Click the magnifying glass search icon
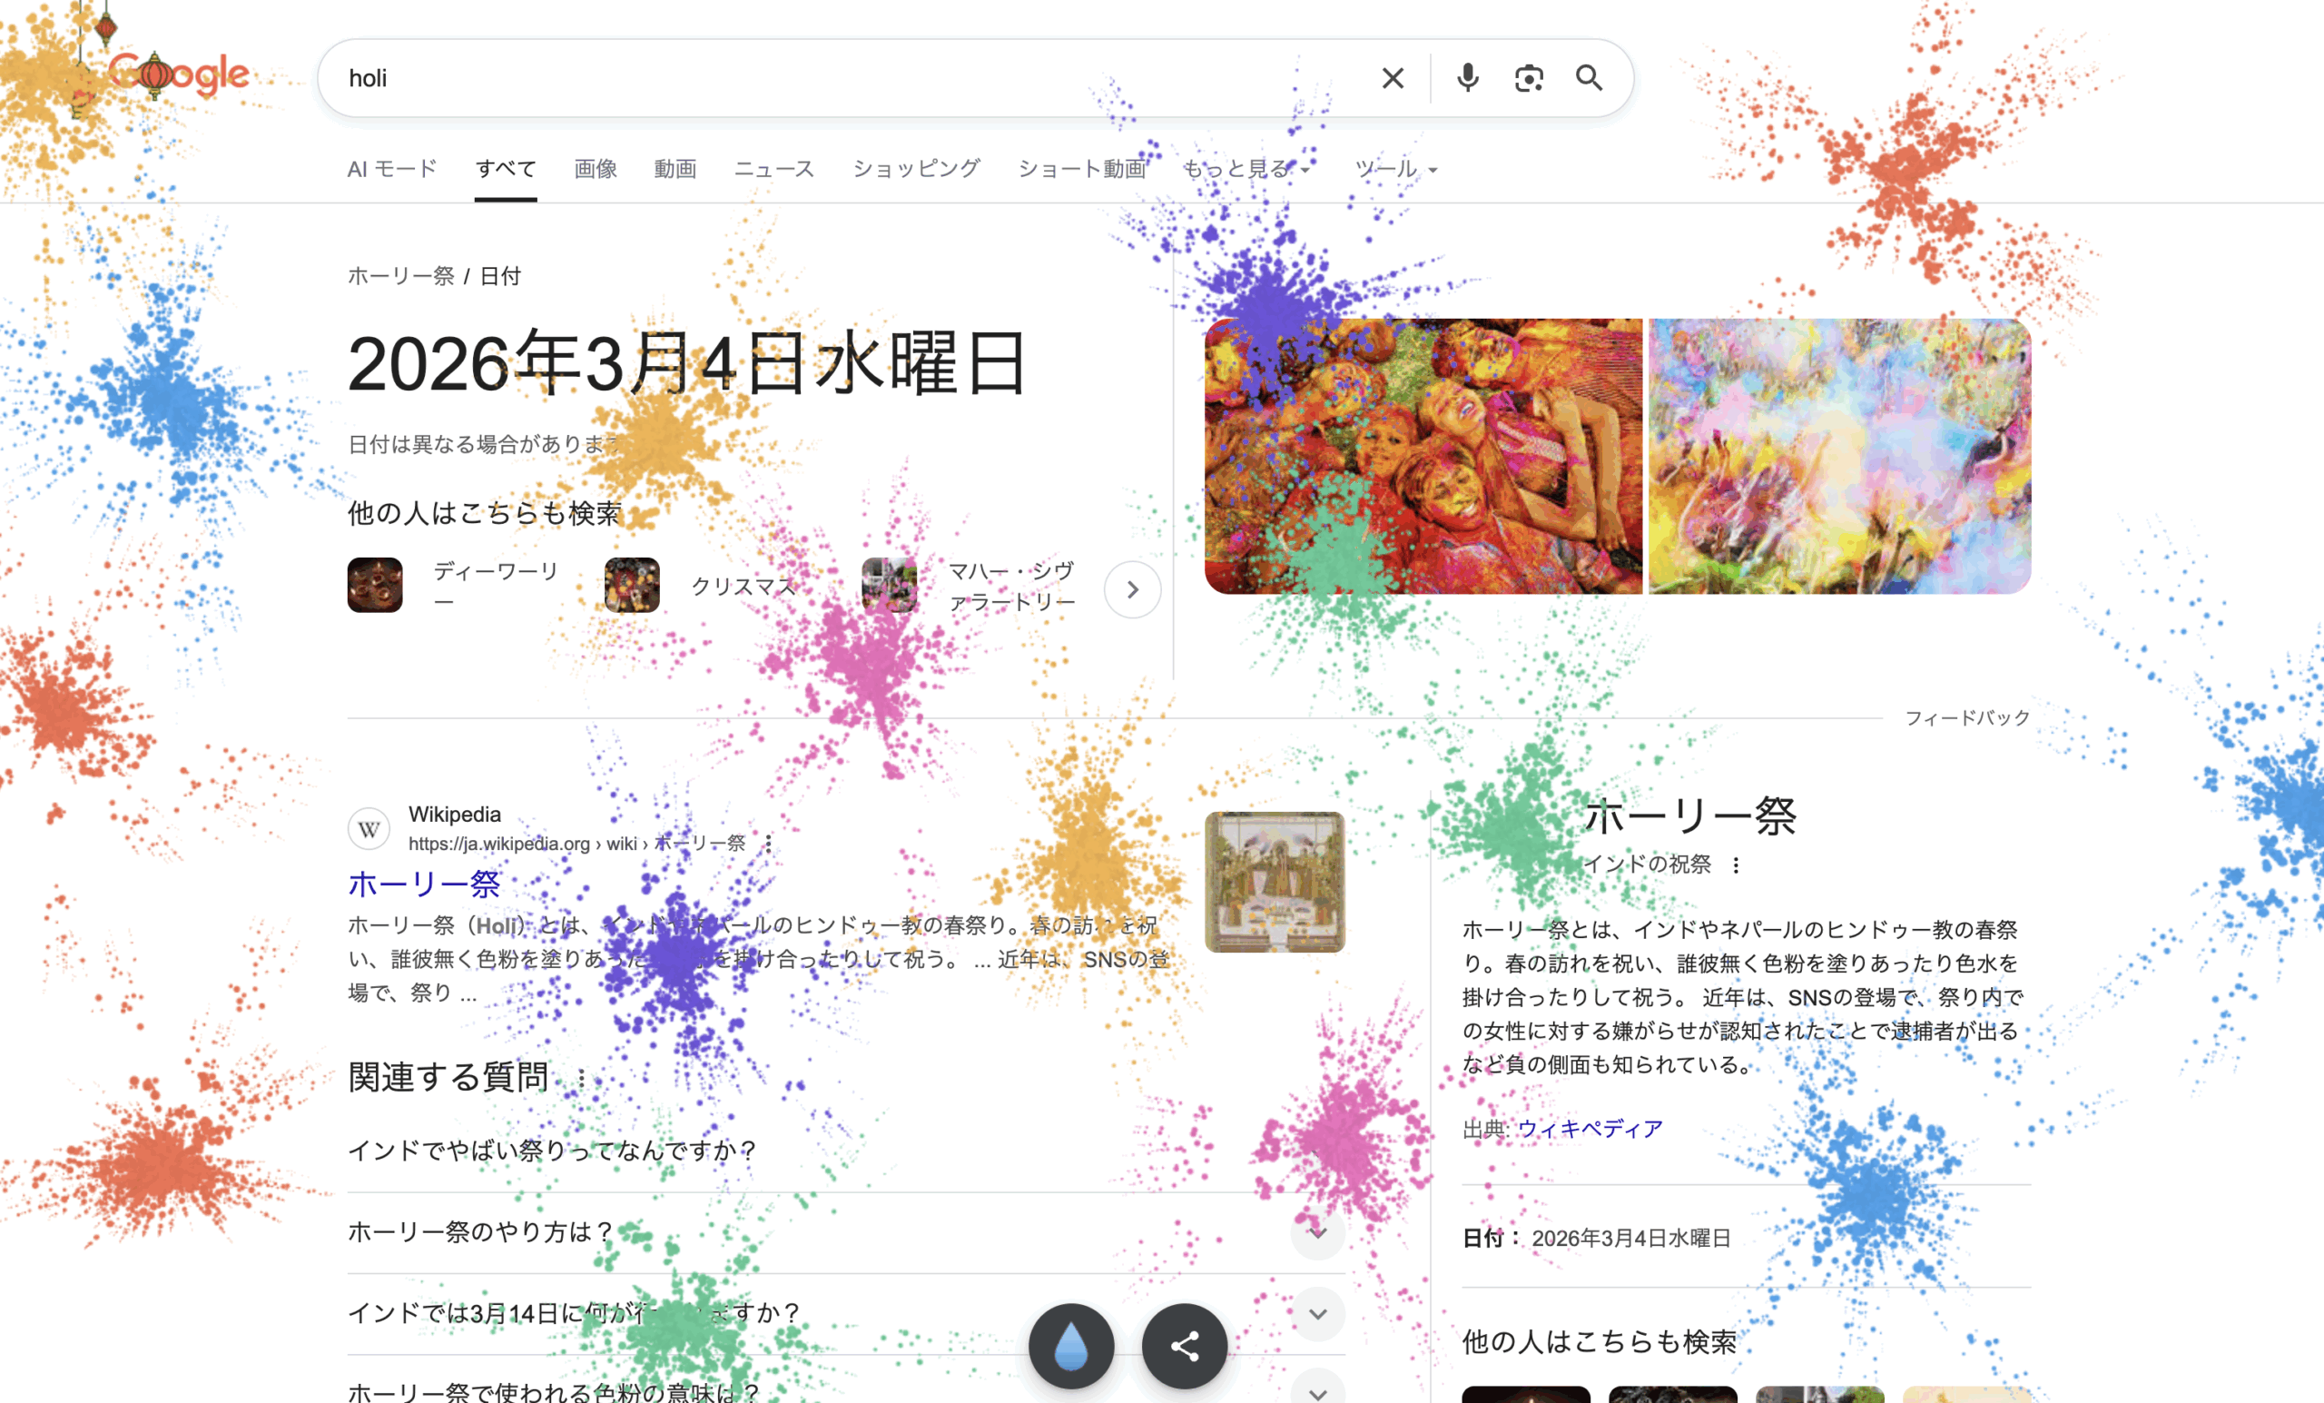This screenshot has height=1403, width=2324. point(1590,78)
